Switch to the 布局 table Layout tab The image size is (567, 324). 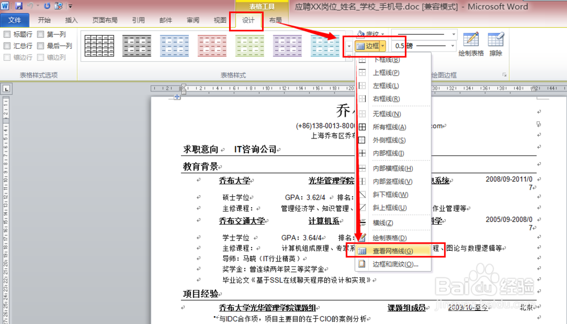tap(276, 20)
